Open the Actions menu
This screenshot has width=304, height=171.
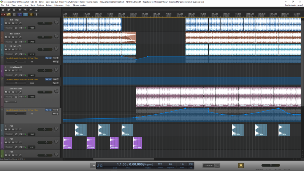click(49, 5)
